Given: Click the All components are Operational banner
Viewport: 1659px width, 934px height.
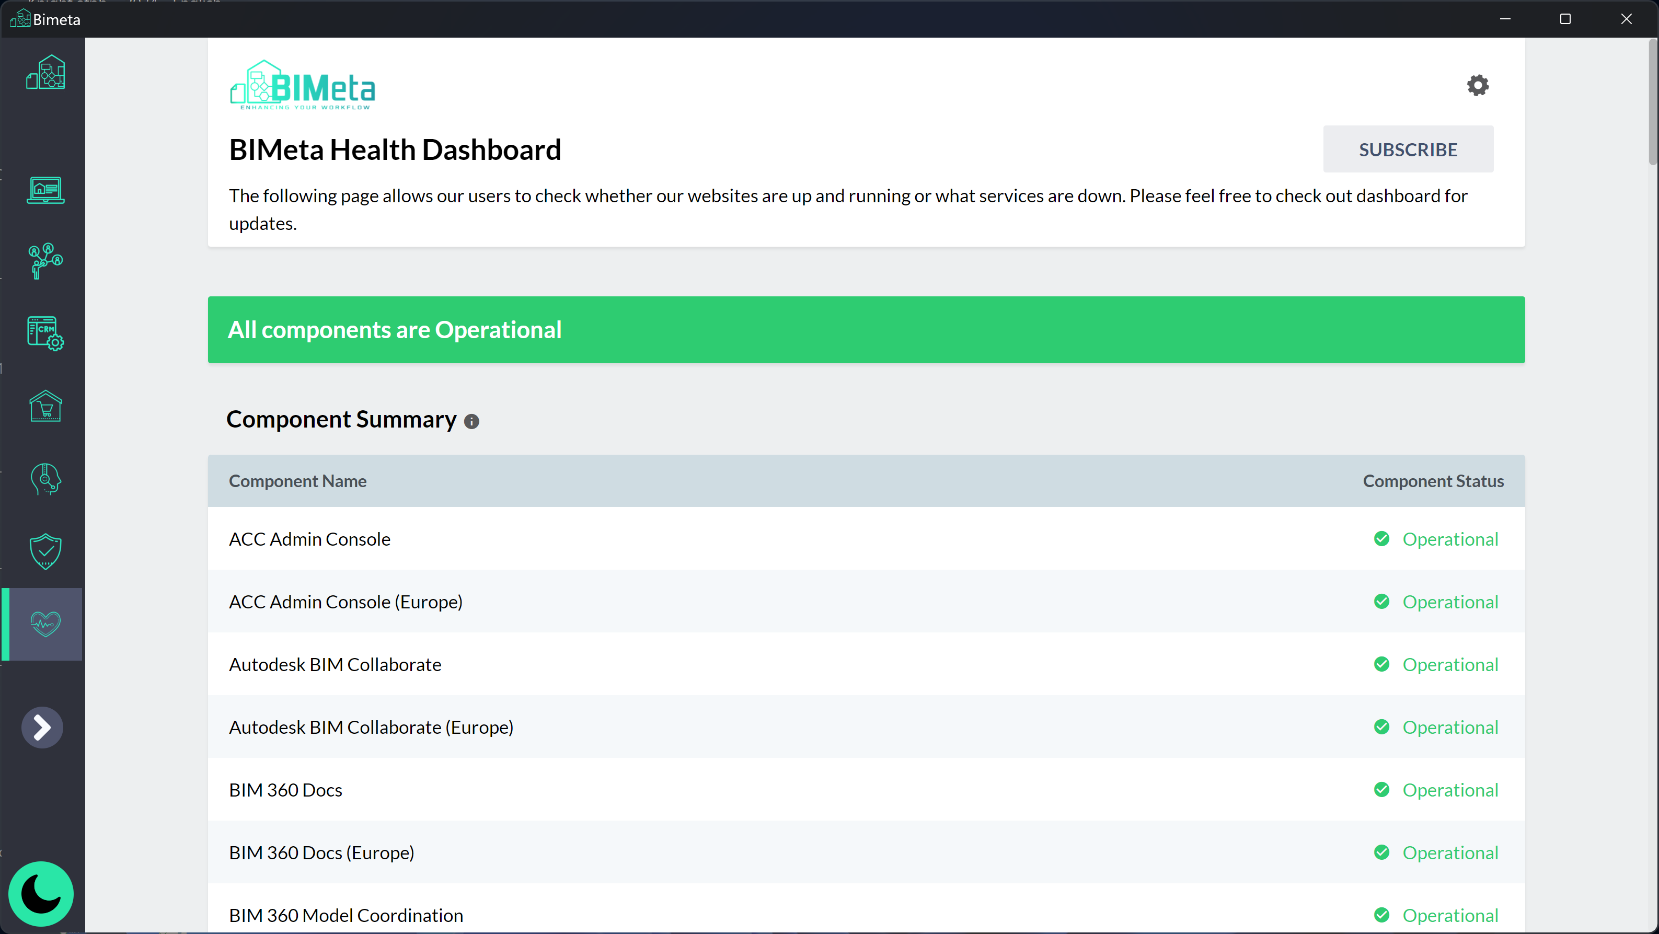Looking at the screenshot, I should 866,330.
